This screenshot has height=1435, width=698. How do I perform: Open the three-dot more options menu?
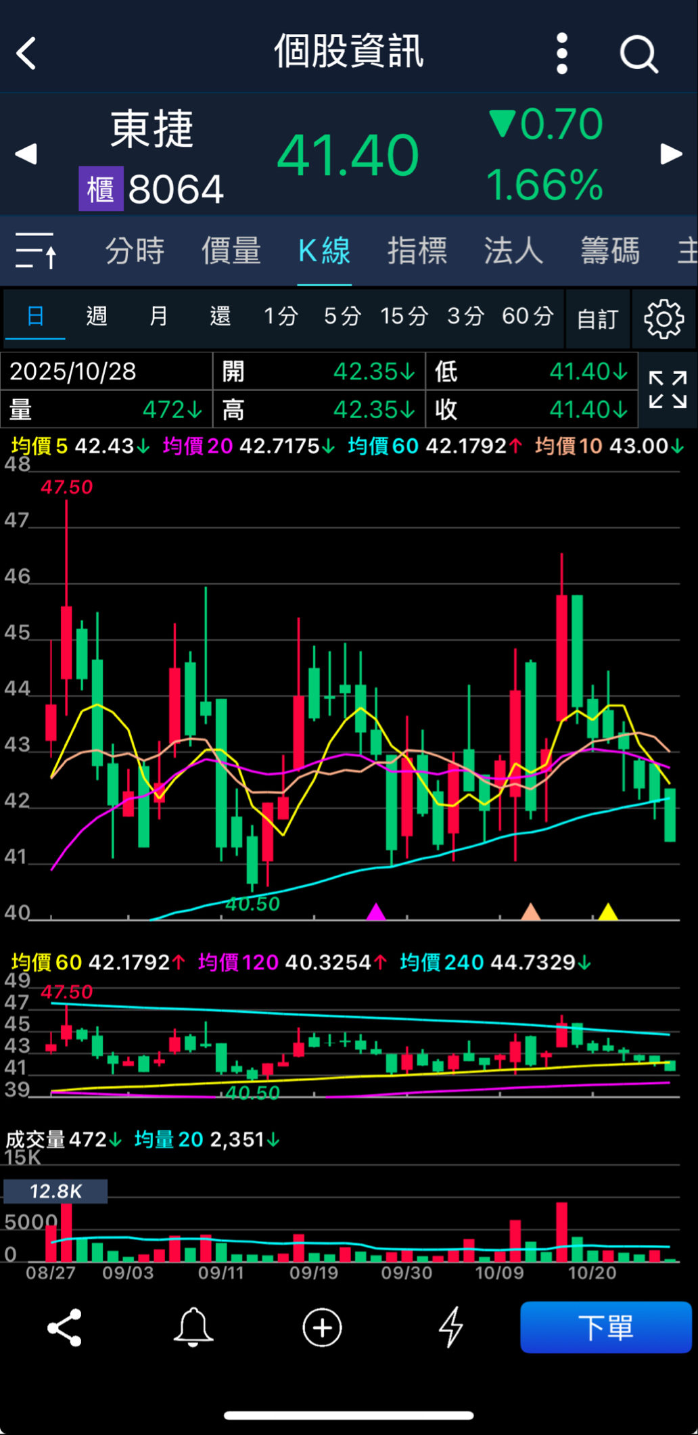[x=562, y=53]
